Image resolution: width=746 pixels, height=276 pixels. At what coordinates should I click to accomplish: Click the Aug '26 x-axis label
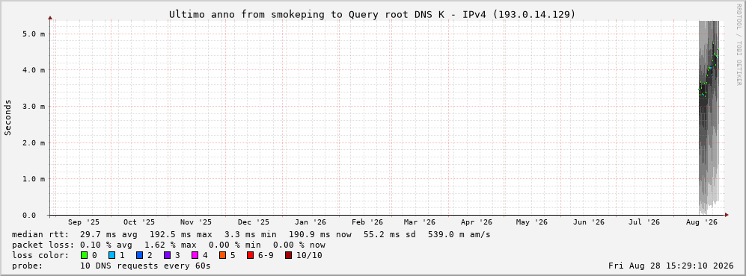703,222
